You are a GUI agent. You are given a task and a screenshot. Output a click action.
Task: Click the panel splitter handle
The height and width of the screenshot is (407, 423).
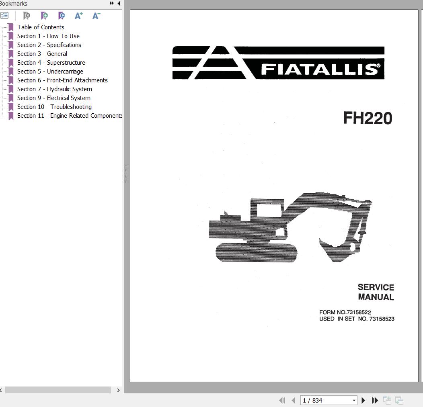pyautogui.click(x=126, y=174)
